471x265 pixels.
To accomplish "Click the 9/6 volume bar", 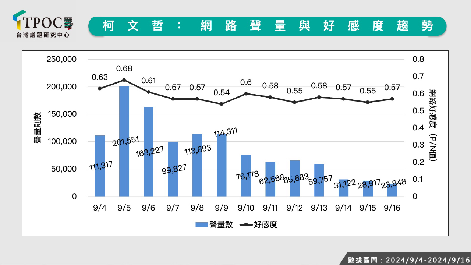I will click(148, 152).
